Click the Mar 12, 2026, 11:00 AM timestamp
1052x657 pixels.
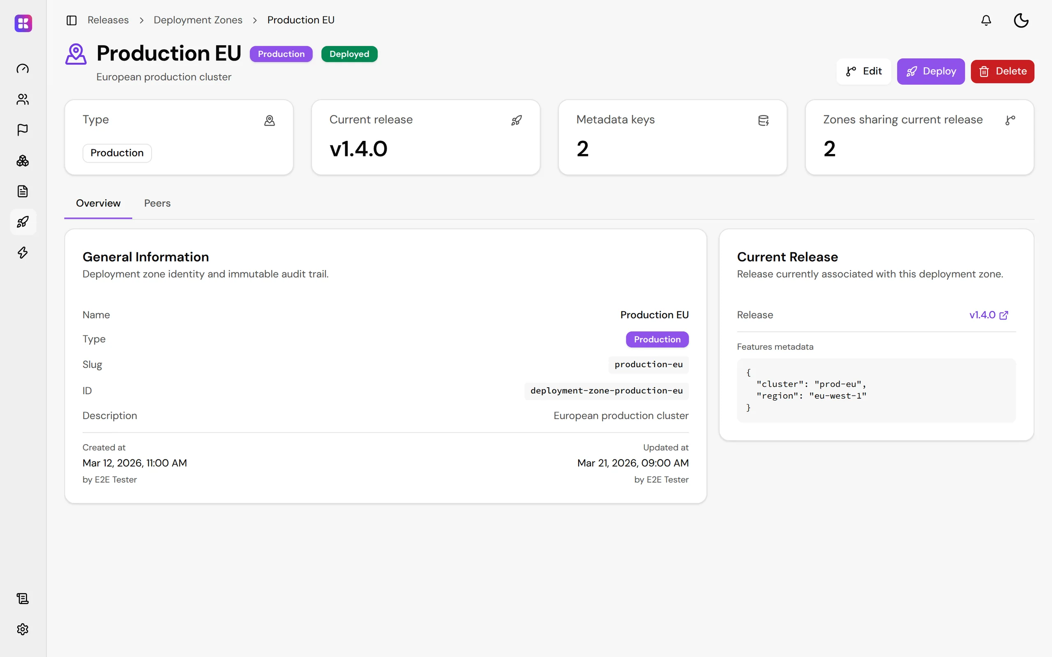(135, 463)
